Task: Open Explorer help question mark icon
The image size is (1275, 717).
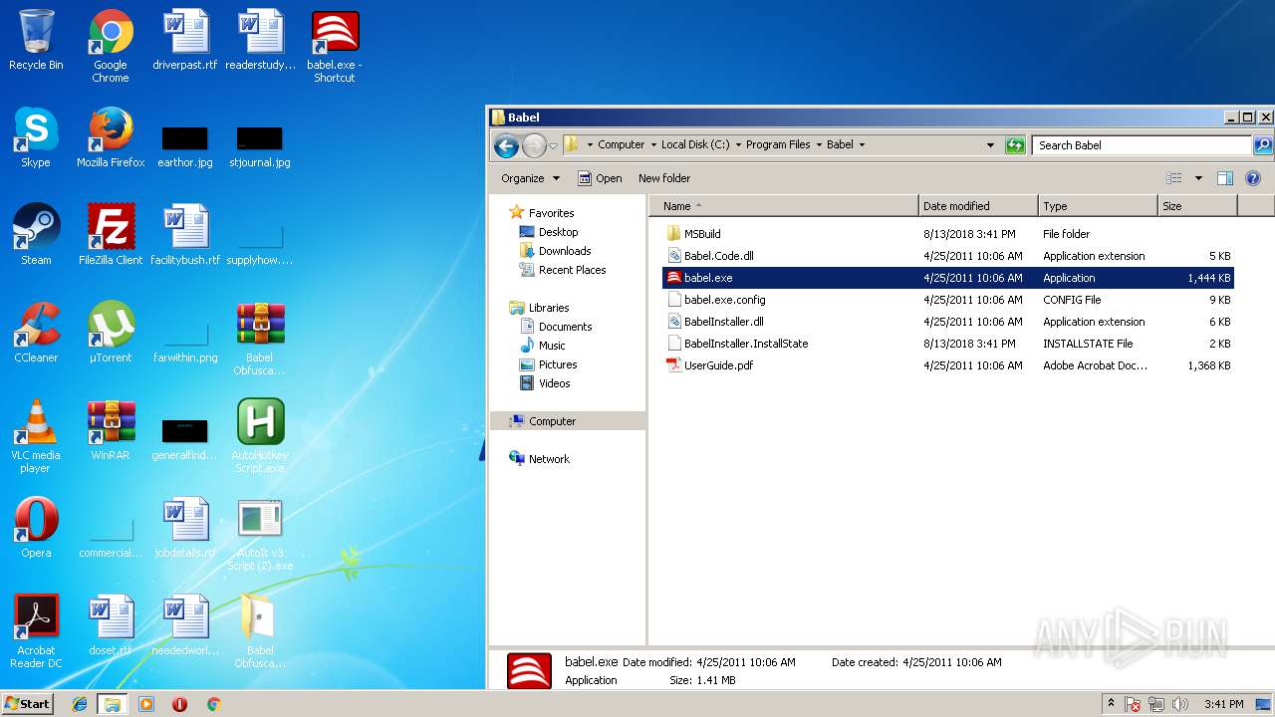Action: pos(1253,178)
